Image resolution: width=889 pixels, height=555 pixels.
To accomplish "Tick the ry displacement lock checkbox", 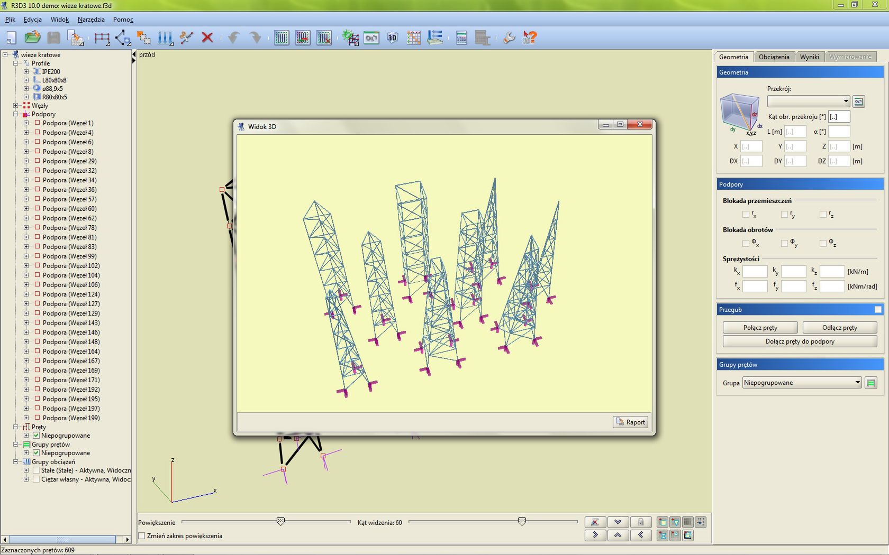I will [x=784, y=214].
